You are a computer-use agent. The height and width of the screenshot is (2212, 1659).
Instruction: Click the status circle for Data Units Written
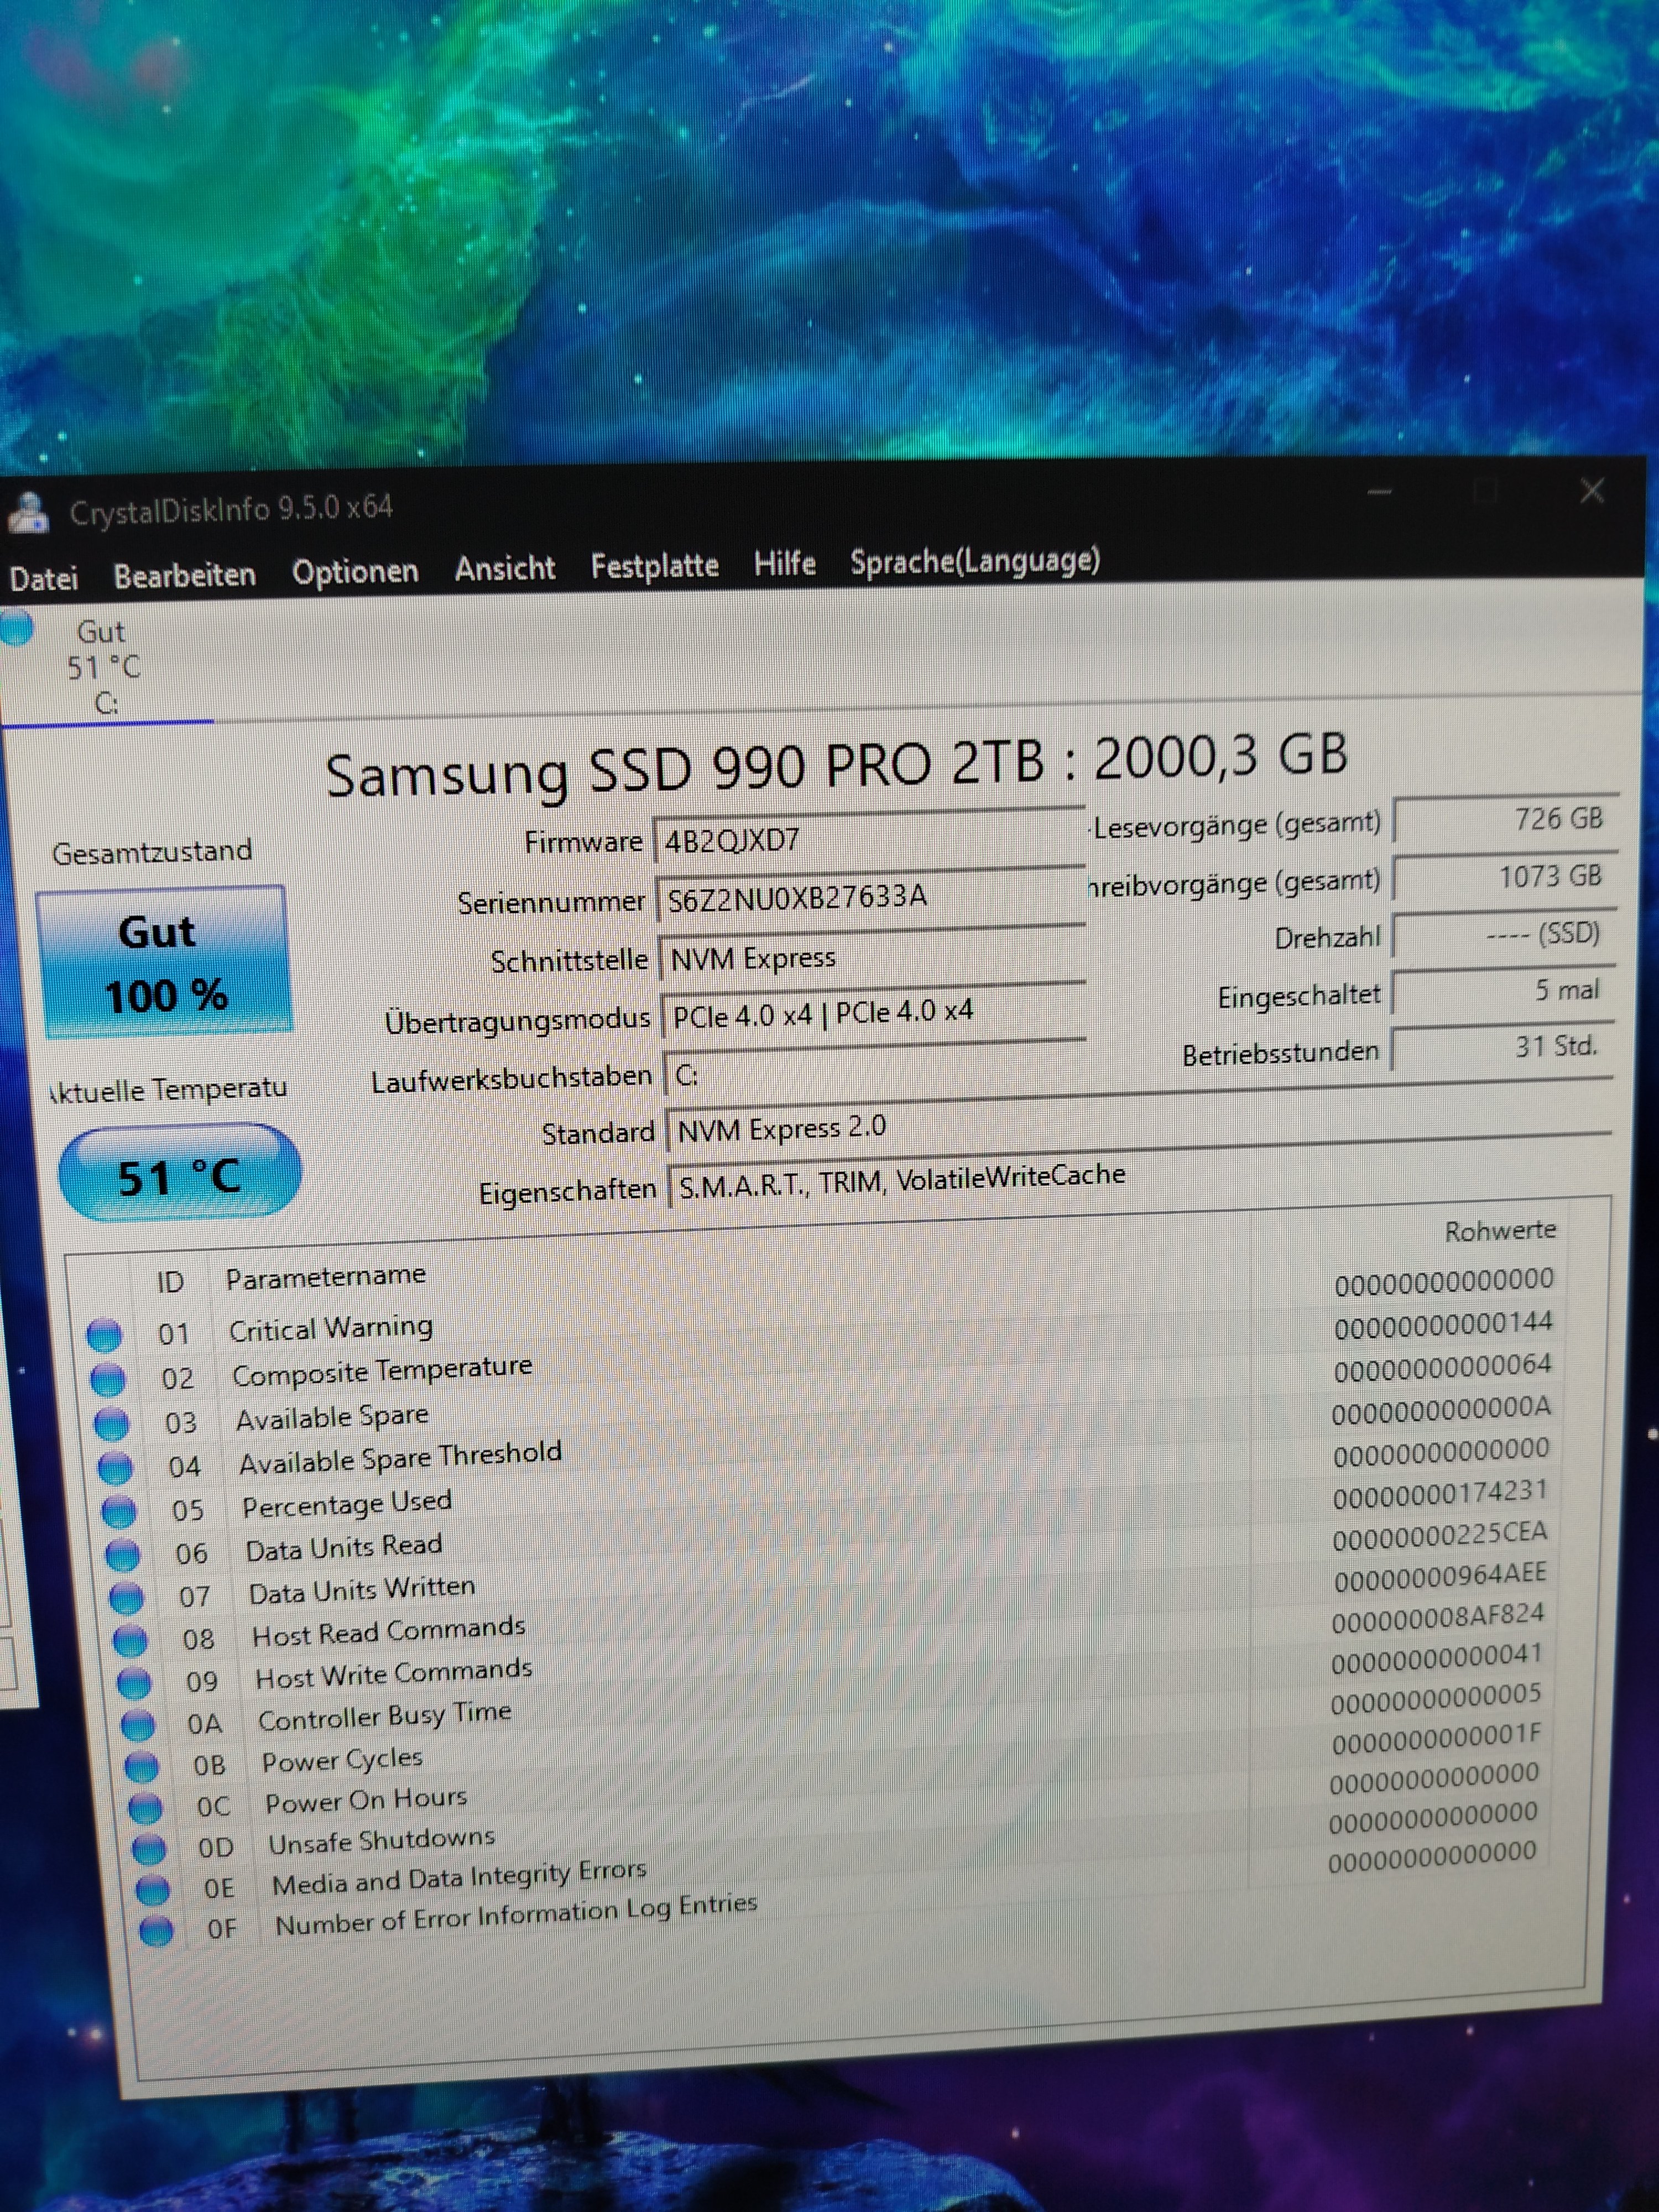click(x=126, y=1598)
